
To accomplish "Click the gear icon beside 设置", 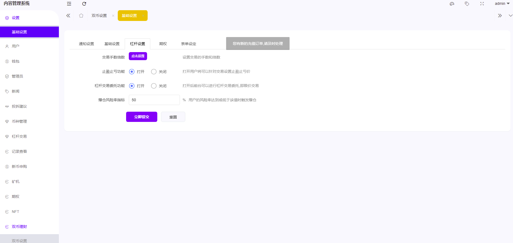I will point(7,18).
